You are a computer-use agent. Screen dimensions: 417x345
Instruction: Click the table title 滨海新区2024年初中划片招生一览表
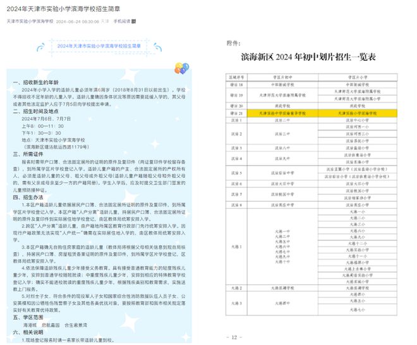pyautogui.click(x=308, y=57)
